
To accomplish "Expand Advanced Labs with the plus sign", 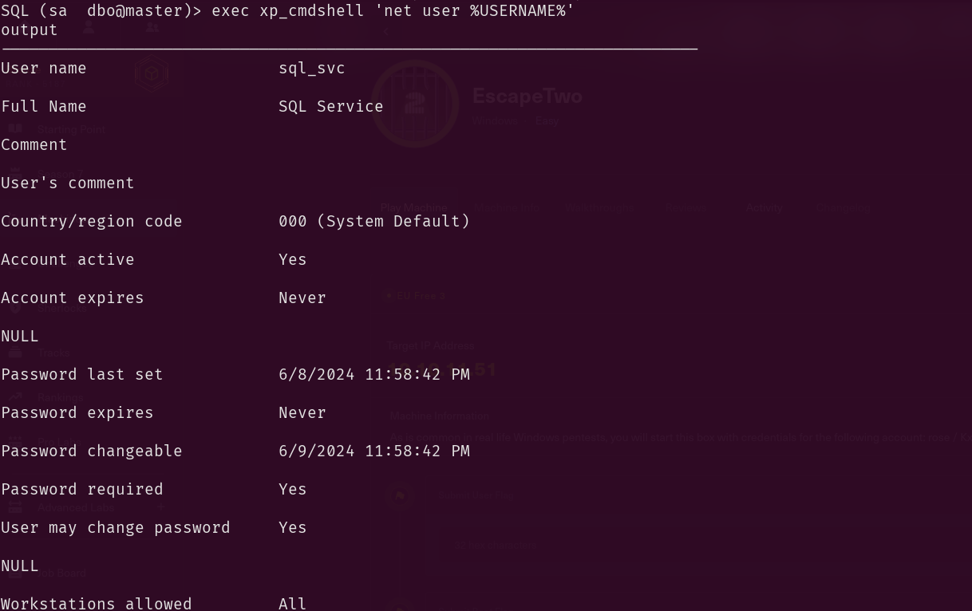I will pyautogui.click(x=160, y=507).
